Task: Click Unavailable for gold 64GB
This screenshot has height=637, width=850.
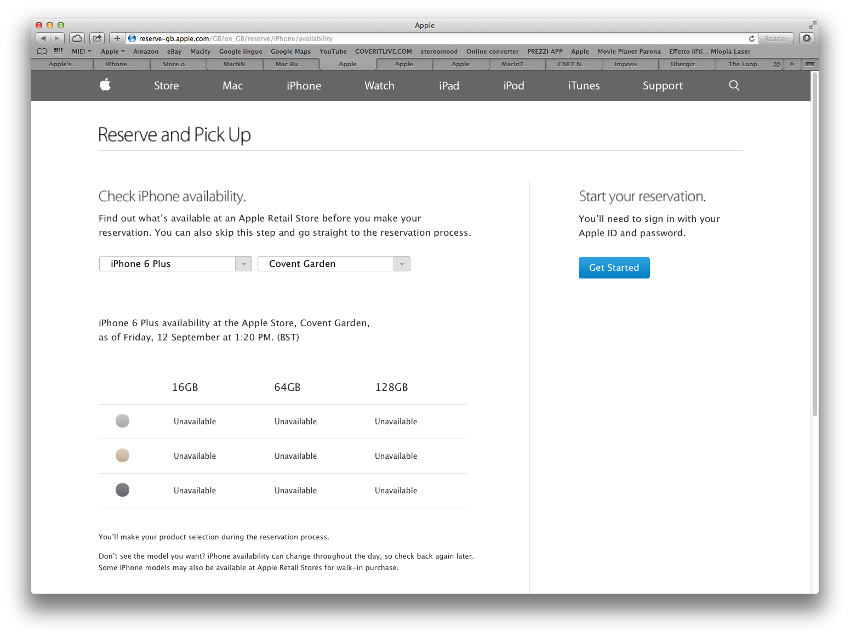Action: 296,456
